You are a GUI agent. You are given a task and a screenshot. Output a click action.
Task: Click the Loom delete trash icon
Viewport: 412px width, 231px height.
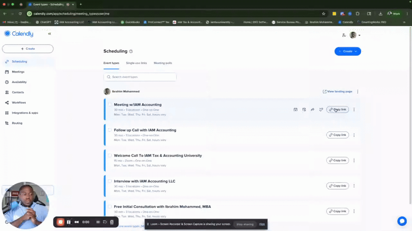[x=112, y=222]
